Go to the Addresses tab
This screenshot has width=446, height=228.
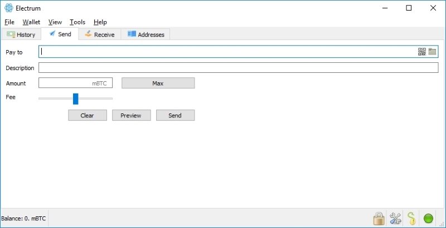146,34
